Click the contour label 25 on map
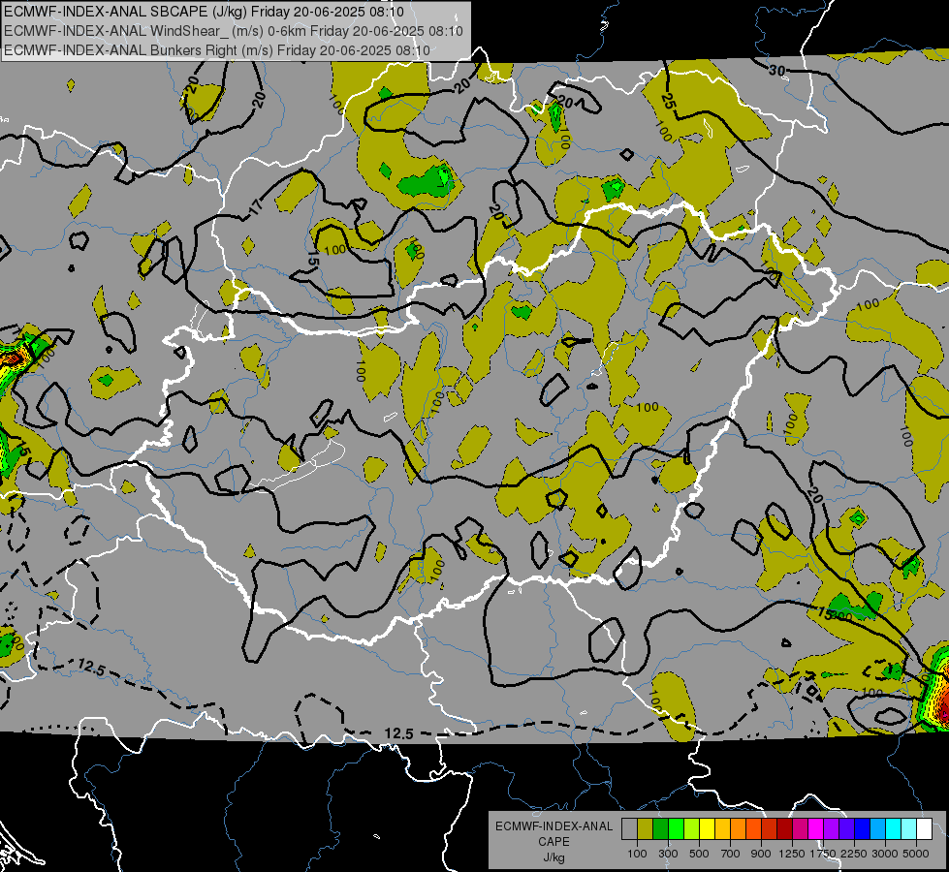The width and height of the screenshot is (949, 872). [668, 101]
